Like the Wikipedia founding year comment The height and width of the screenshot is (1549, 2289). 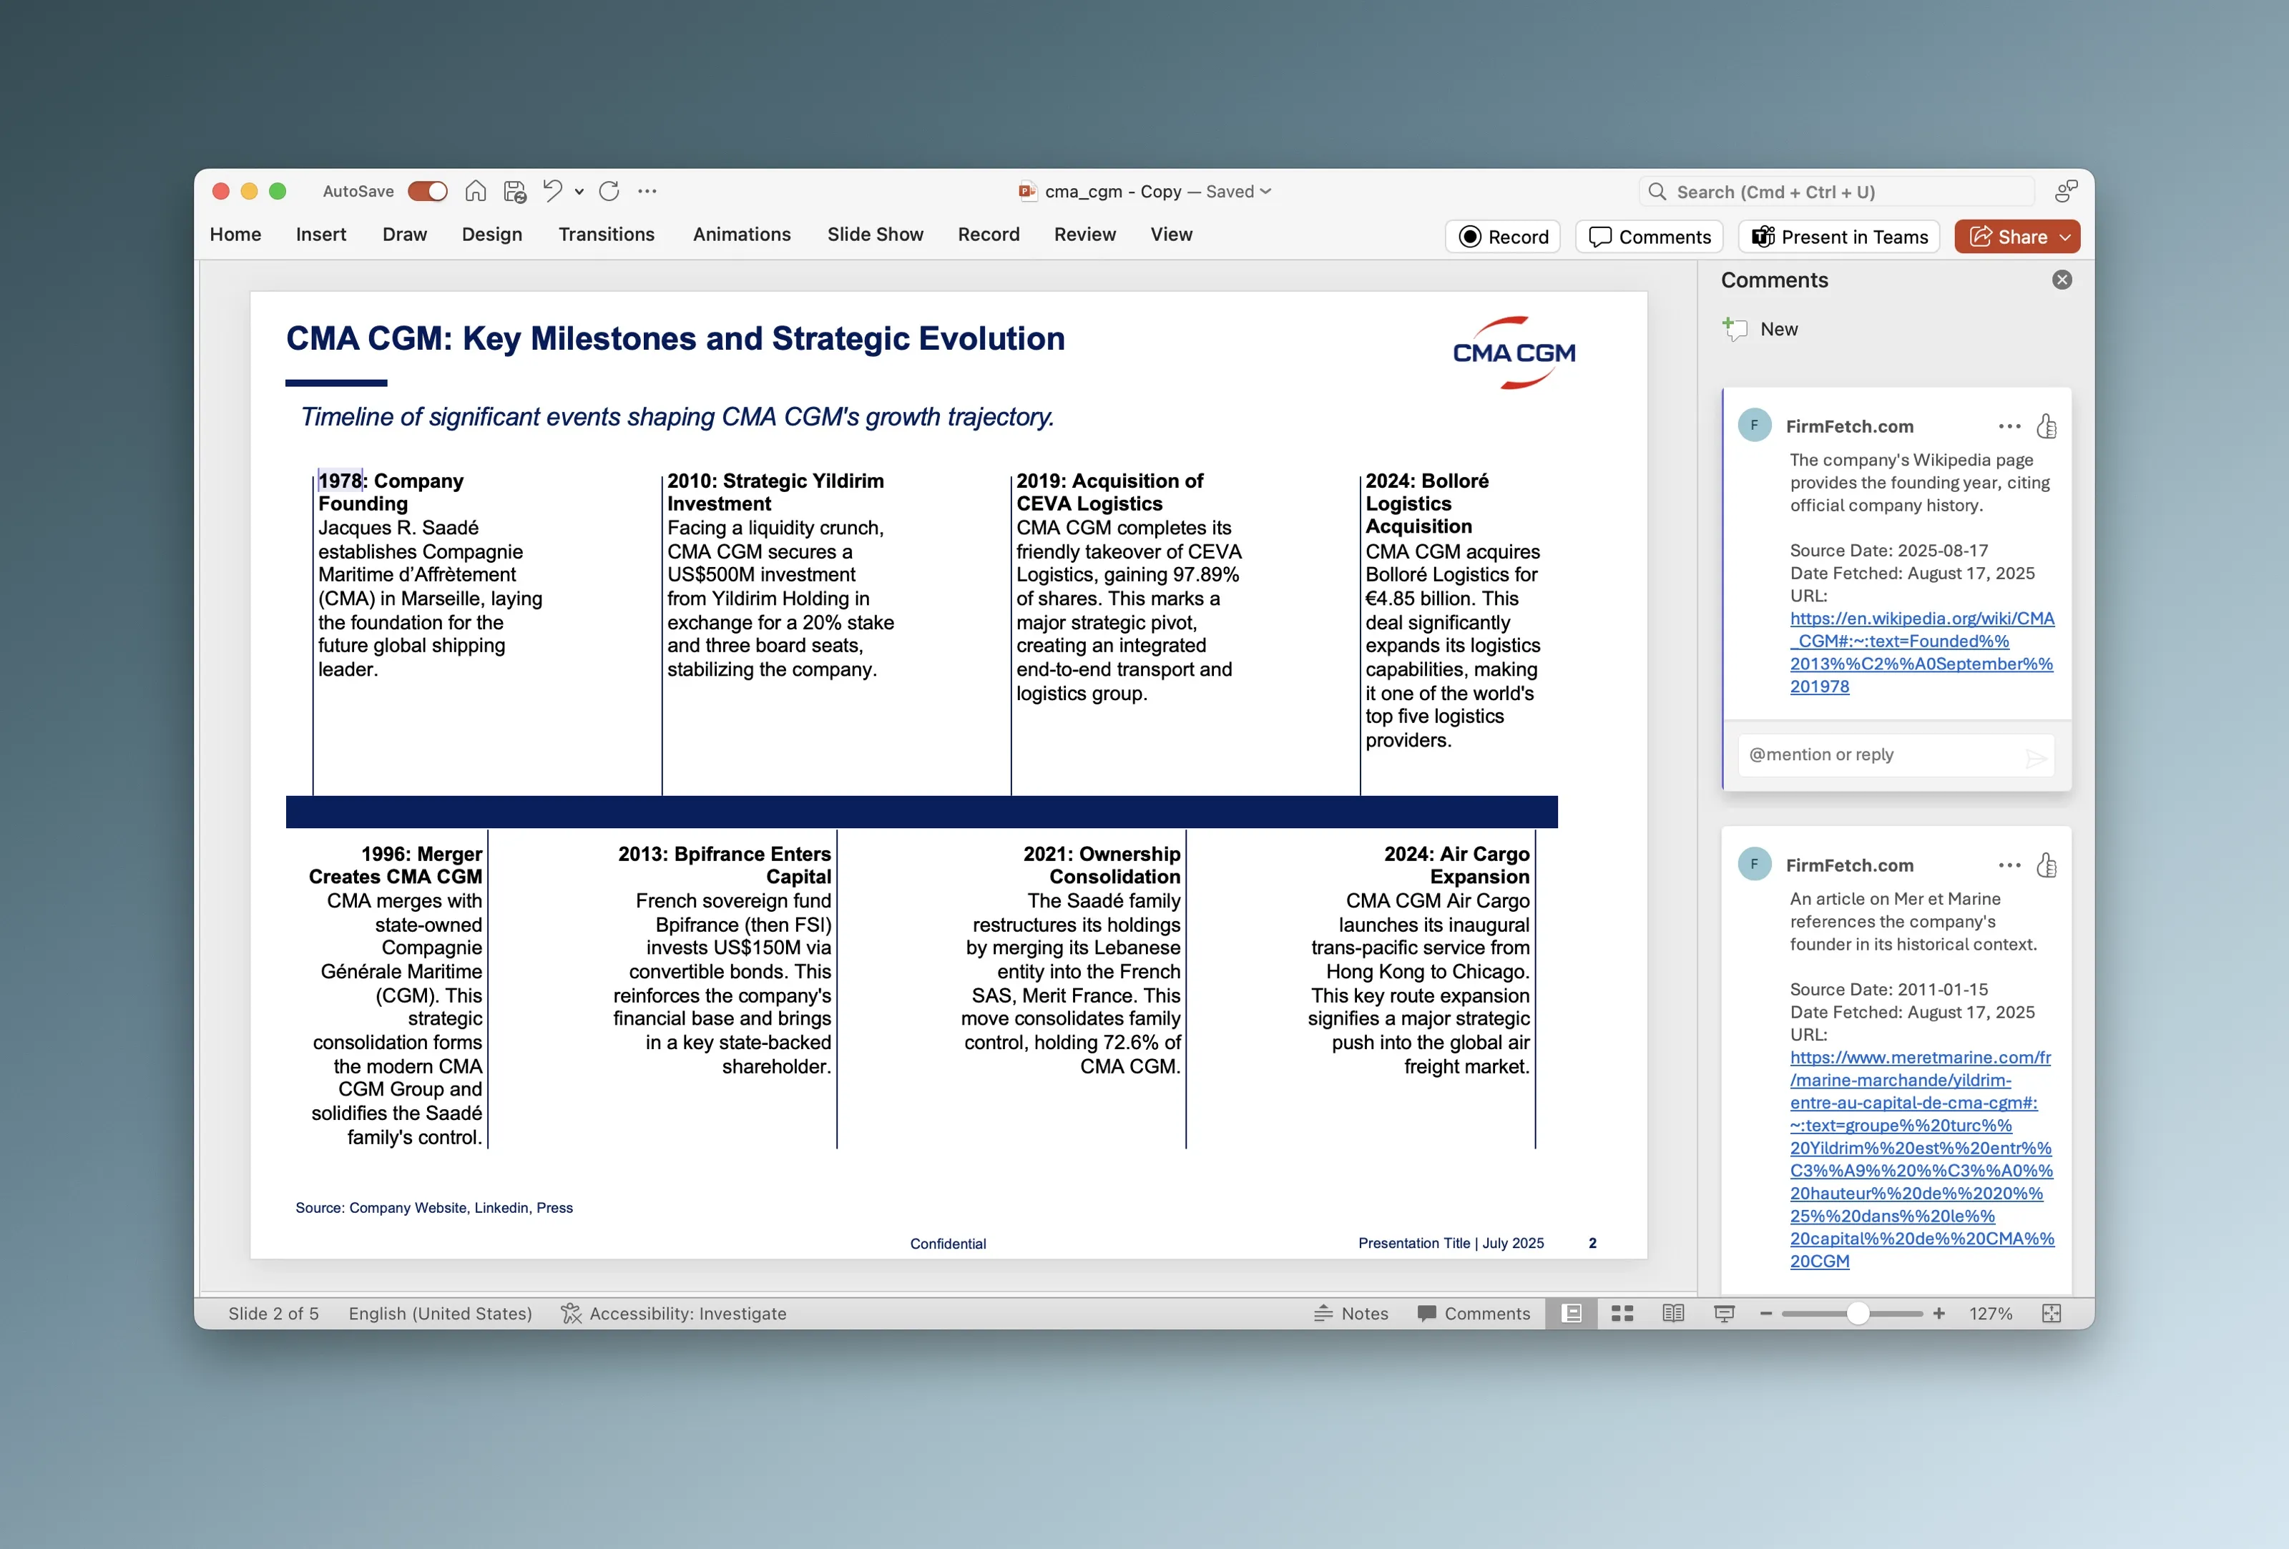tap(2047, 426)
